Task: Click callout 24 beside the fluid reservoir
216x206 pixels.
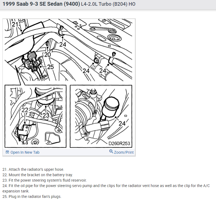Action: [x=122, y=123]
